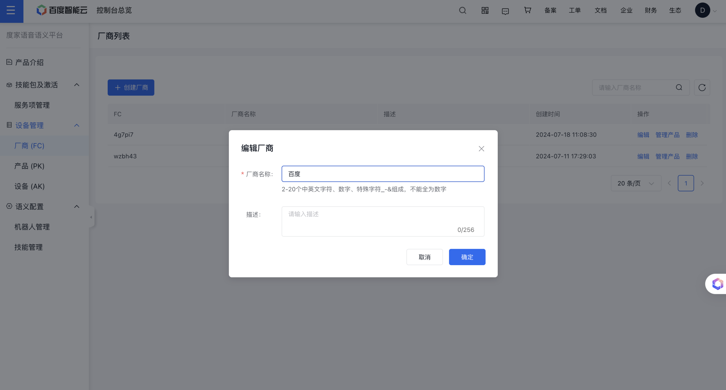
Task: Click the 2024-07-18 11:08:30 timestamp
Action: [566, 135]
